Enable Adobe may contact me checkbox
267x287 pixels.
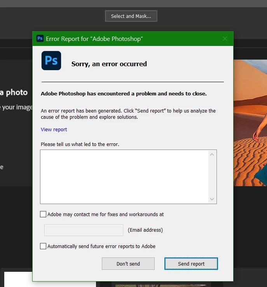click(43, 214)
